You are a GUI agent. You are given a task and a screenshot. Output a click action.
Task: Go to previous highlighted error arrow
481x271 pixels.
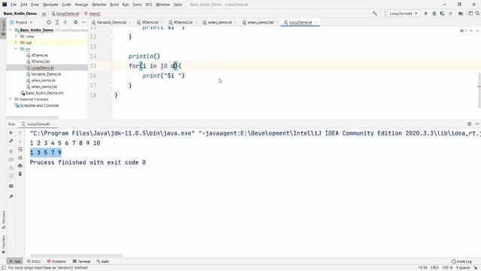pyautogui.click(x=471, y=31)
